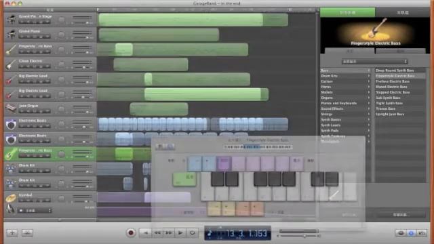
Task: Click the selected green Fingerstyle Bass track icon
Action: point(11,154)
